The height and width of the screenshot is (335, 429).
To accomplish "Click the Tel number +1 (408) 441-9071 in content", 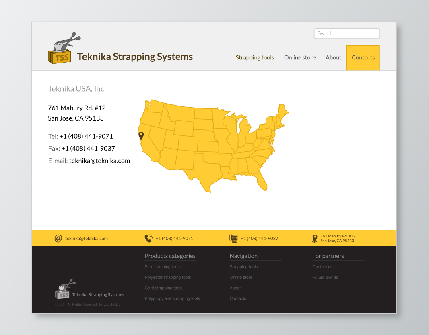I will pos(86,136).
